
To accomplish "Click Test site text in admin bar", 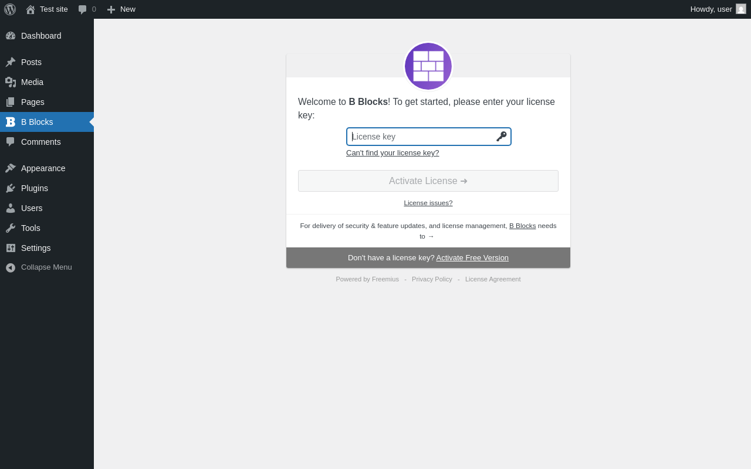I will pyautogui.click(x=54, y=9).
